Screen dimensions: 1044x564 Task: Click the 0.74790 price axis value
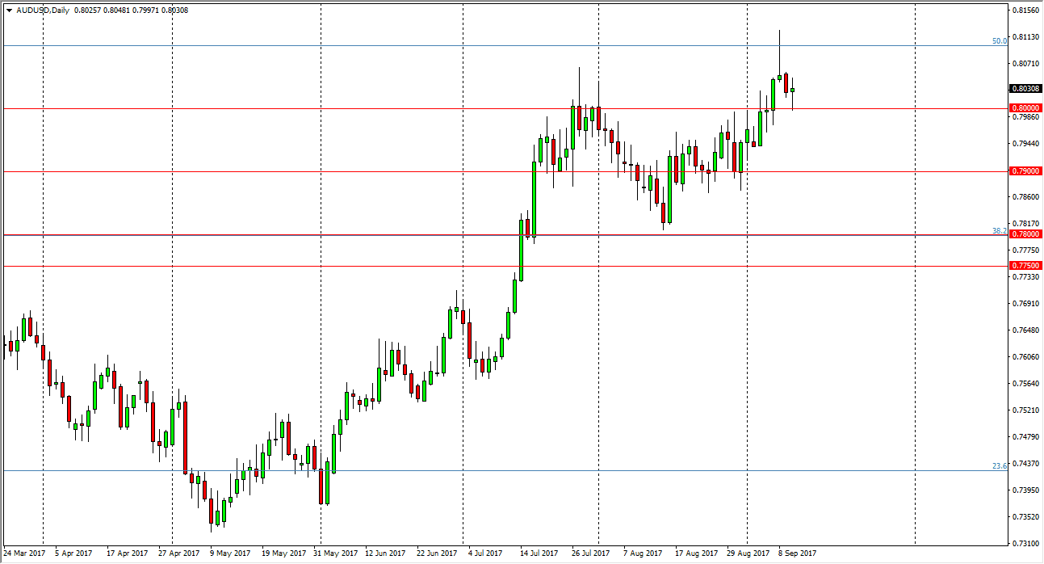1025,436
